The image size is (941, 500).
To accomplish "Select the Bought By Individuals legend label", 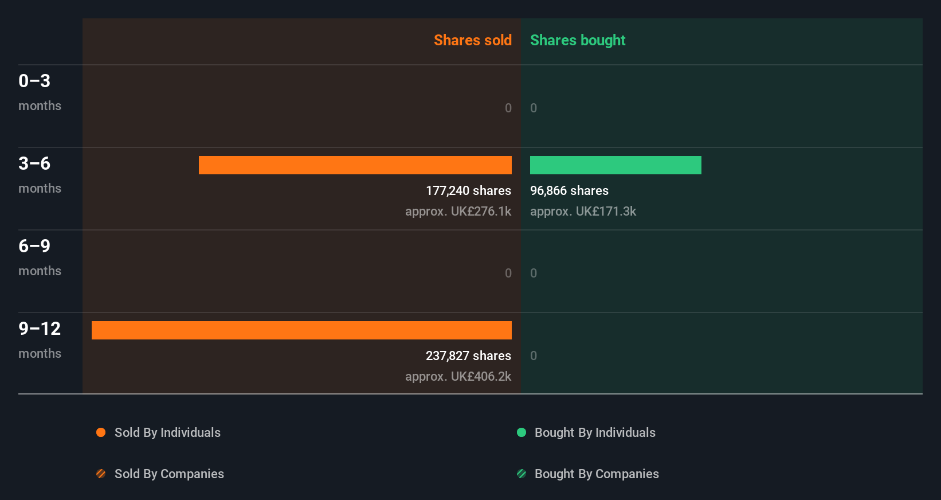I will pyautogui.click(x=595, y=433).
